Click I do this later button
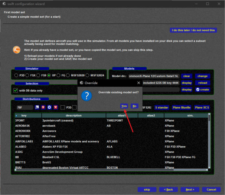Image resolution: width=225 pixels, height=195 pixels. (193, 30)
